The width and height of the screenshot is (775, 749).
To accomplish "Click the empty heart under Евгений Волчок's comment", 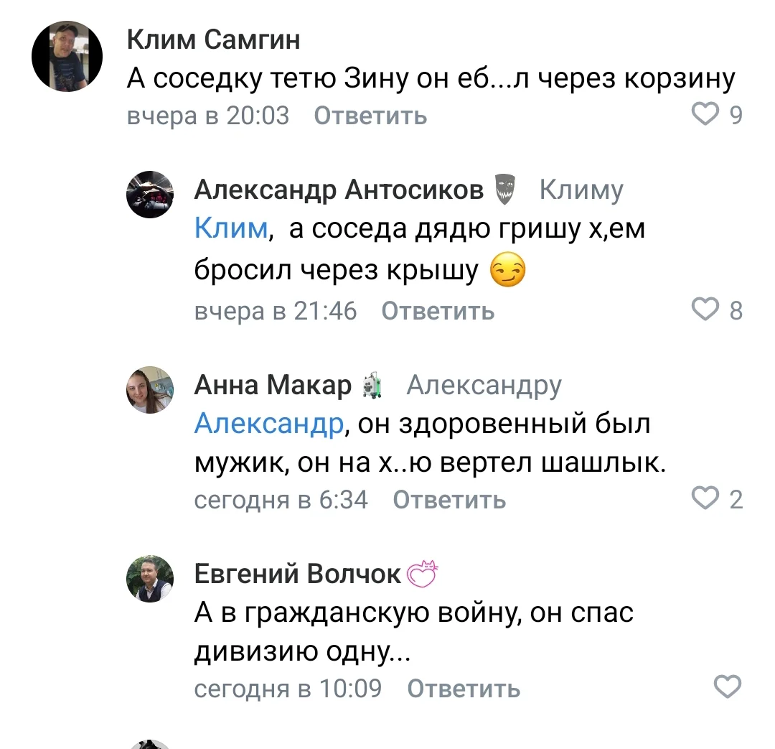I will (x=727, y=687).
